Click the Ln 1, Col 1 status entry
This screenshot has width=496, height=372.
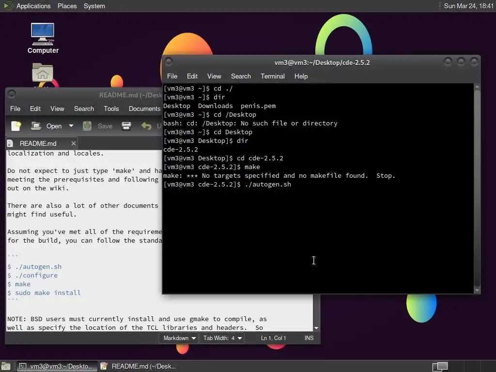(x=273, y=338)
